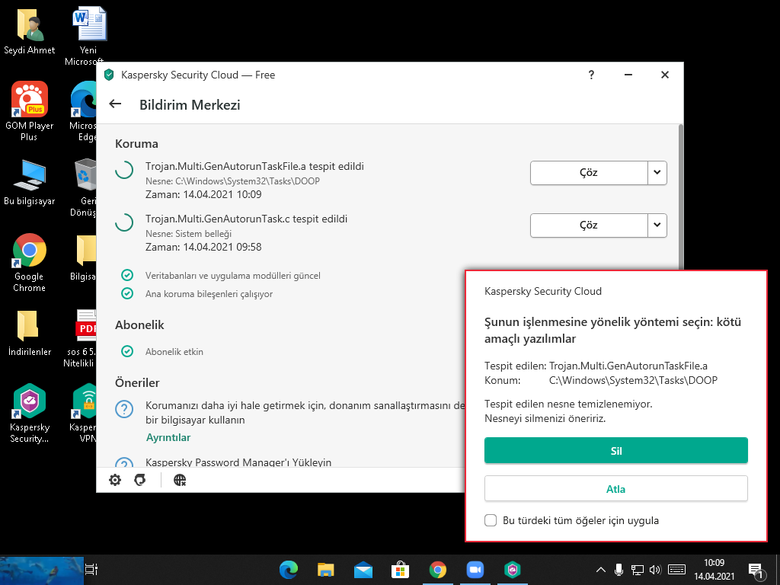Click spinner icon next to GenAutorunTask.c detection

coord(124,222)
